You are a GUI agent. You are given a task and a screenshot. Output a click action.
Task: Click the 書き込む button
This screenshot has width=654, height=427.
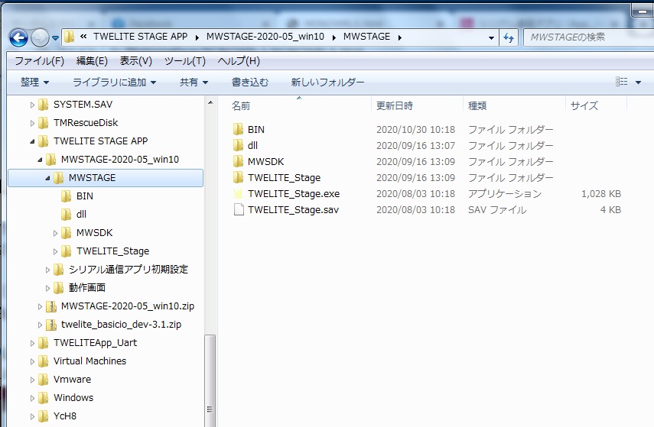tap(250, 82)
